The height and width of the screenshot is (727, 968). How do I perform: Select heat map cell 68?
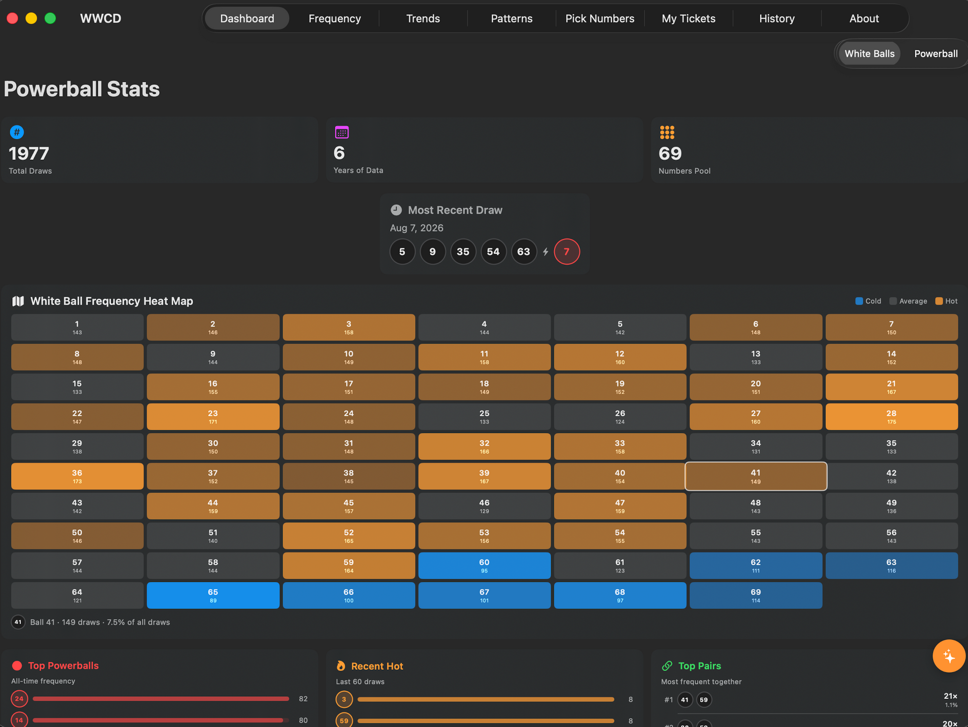click(620, 595)
